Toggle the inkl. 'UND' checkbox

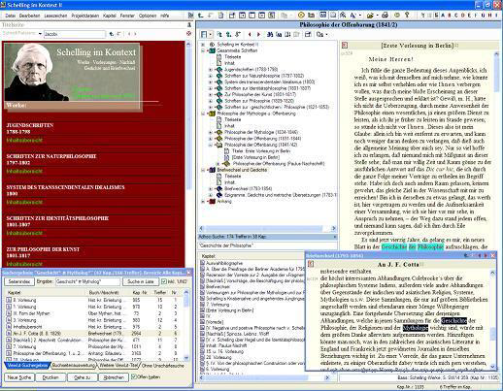(x=164, y=281)
